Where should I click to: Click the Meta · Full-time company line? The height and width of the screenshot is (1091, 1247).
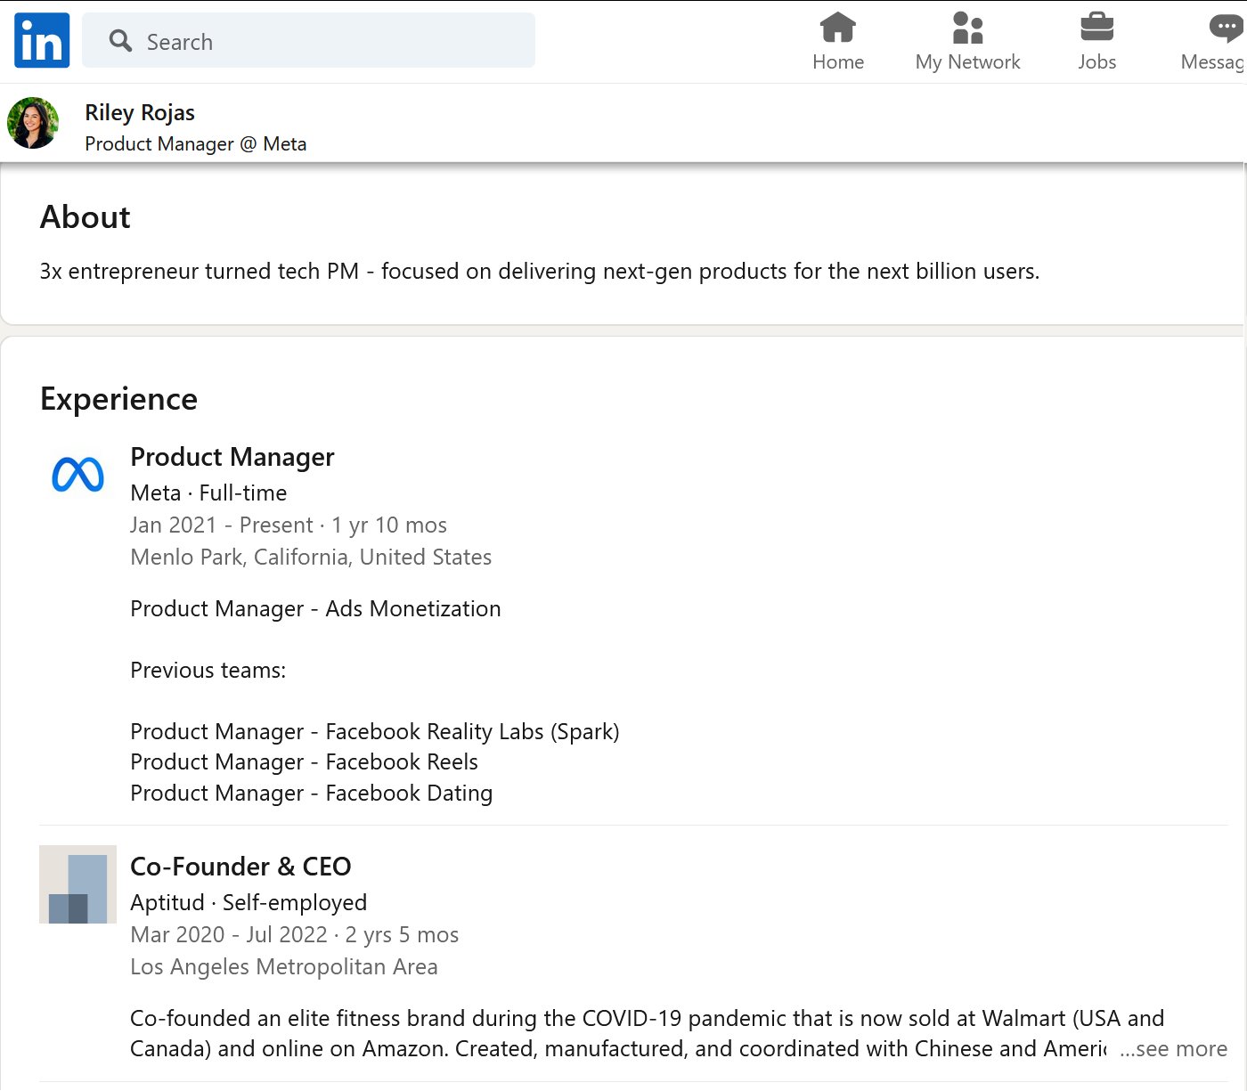[208, 493]
